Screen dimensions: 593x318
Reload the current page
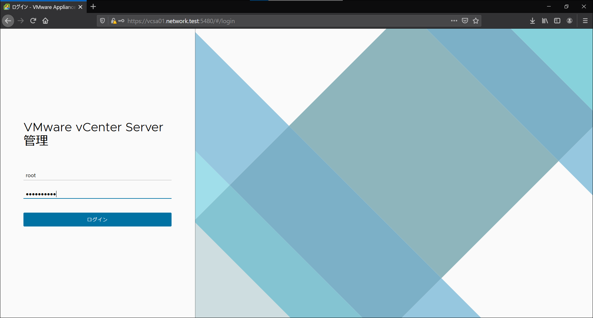[33, 21]
